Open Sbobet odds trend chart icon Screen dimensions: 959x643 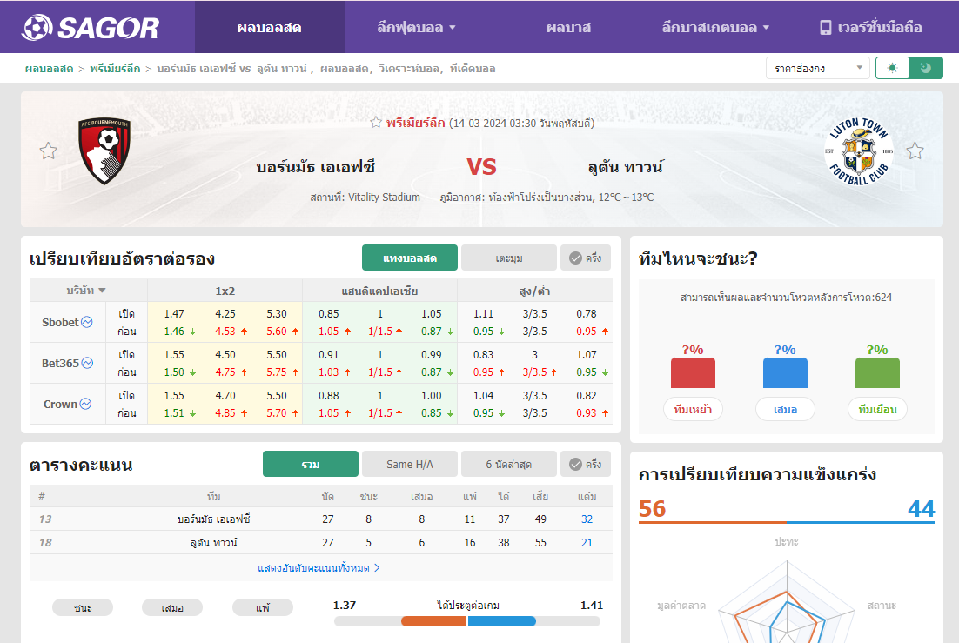click(87, 322)
